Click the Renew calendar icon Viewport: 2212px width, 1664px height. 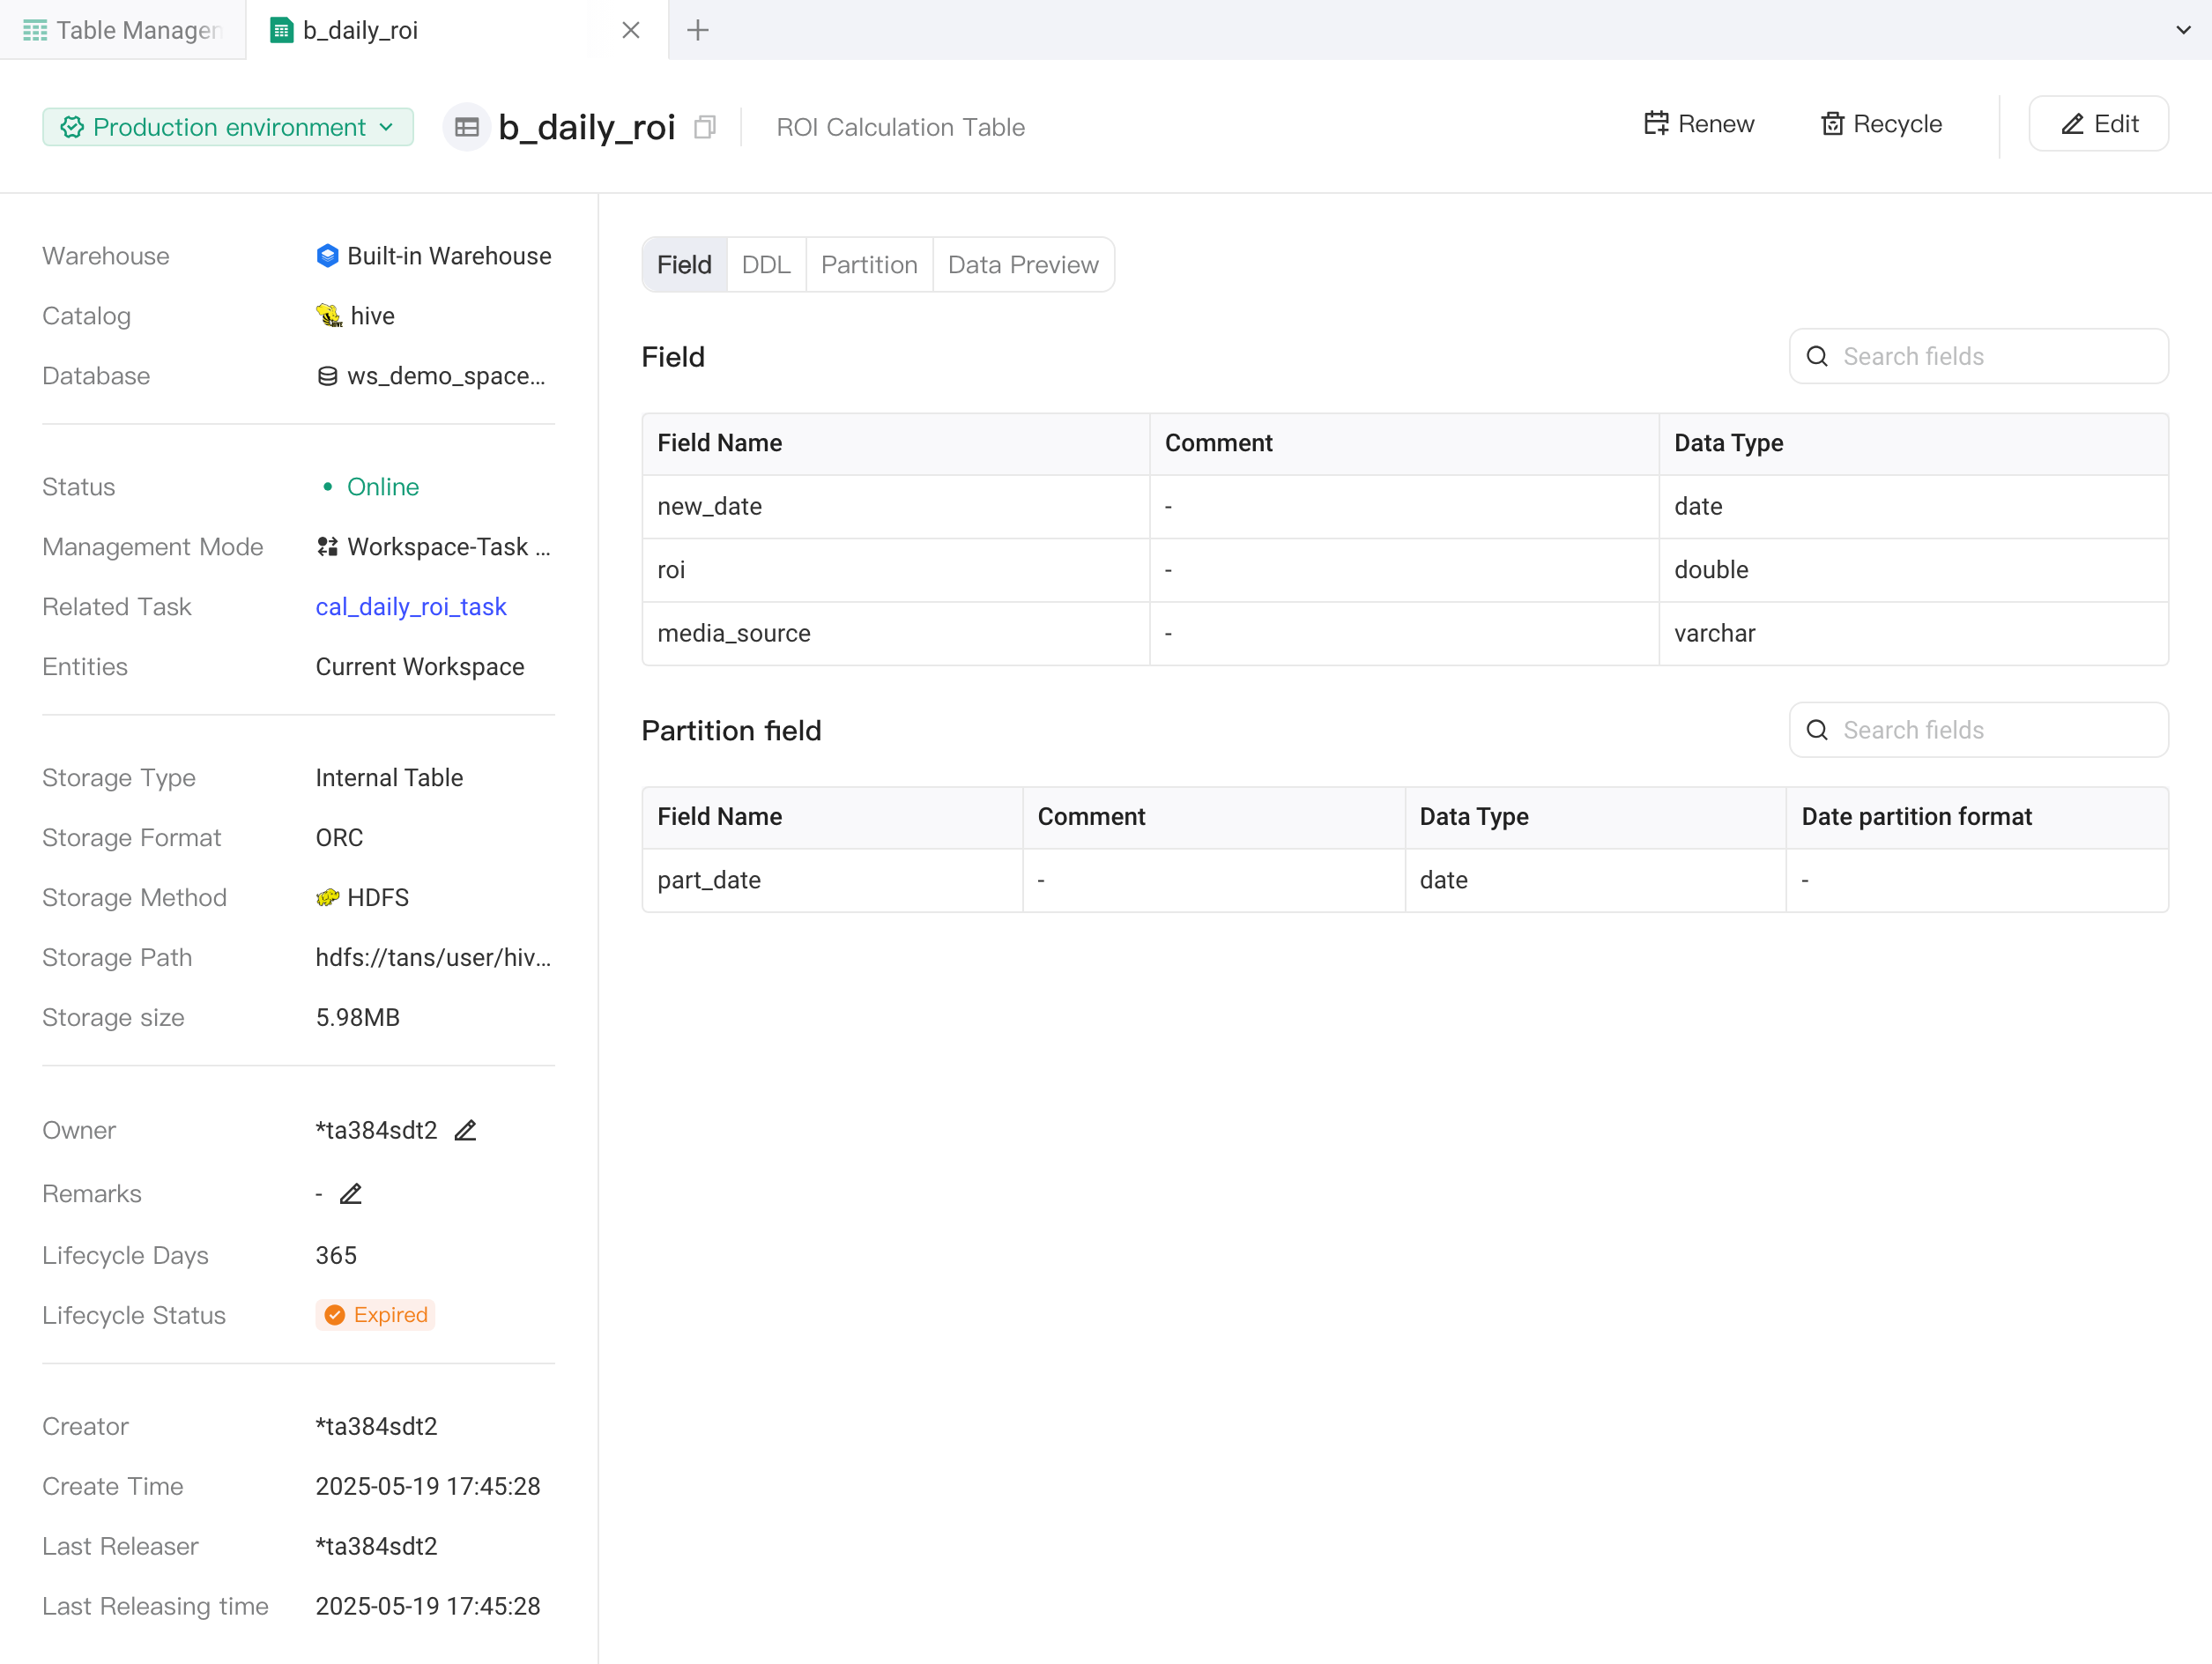(1656, 123)
